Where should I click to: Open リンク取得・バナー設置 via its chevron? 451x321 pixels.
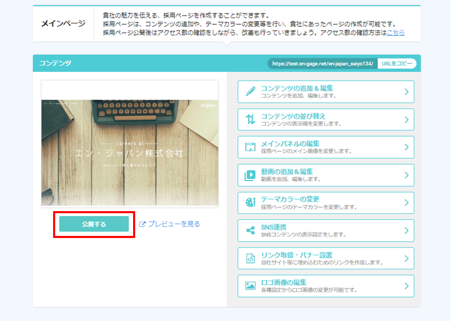(407, 258)
